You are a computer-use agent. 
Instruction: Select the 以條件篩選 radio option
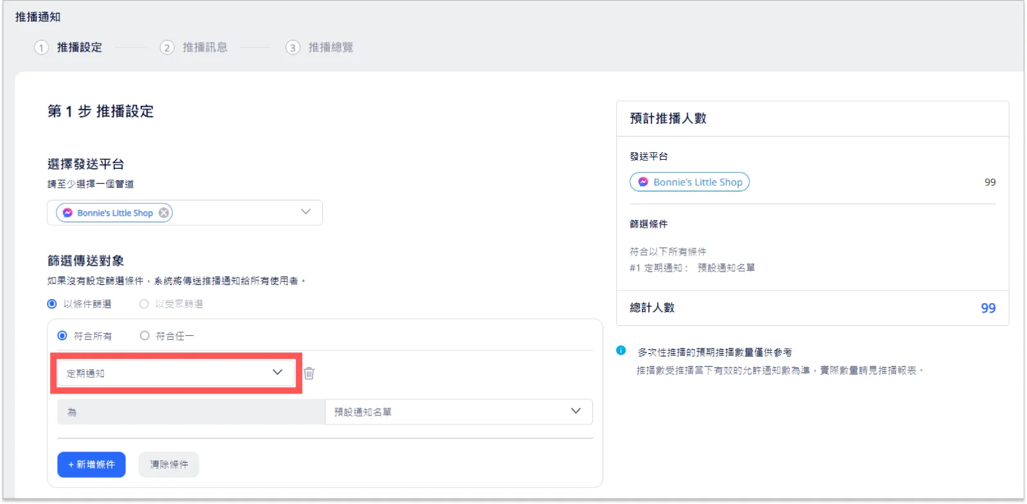(52, 304)
